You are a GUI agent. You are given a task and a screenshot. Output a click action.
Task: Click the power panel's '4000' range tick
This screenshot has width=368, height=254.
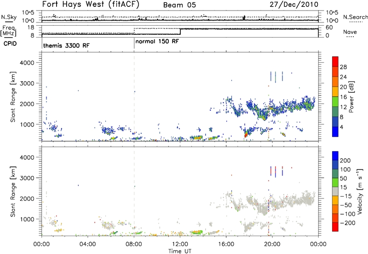[x=27, y=63]
